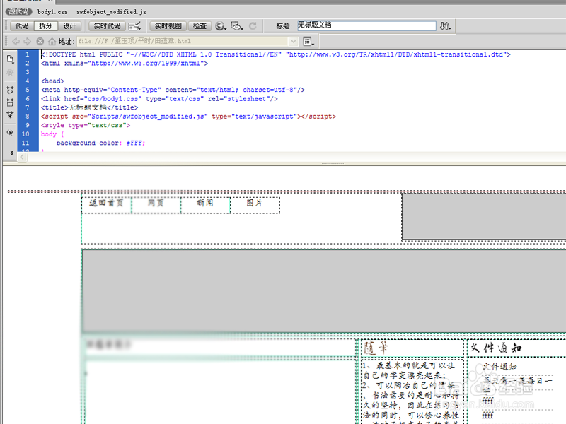Open the preview in browser globe menu
The image size is (566, 424).
click(221, 26)
